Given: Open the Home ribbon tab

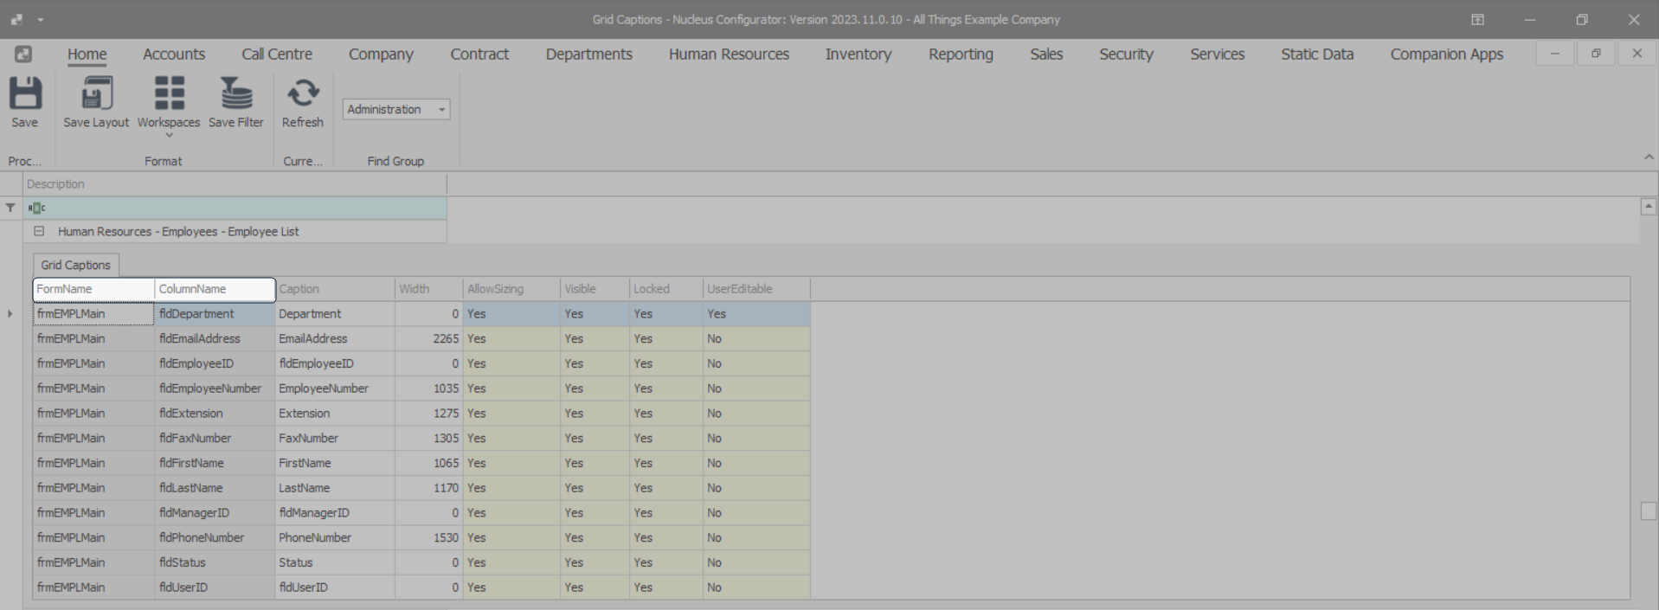Looking at the screenshot, I should [x=87, y=54].
